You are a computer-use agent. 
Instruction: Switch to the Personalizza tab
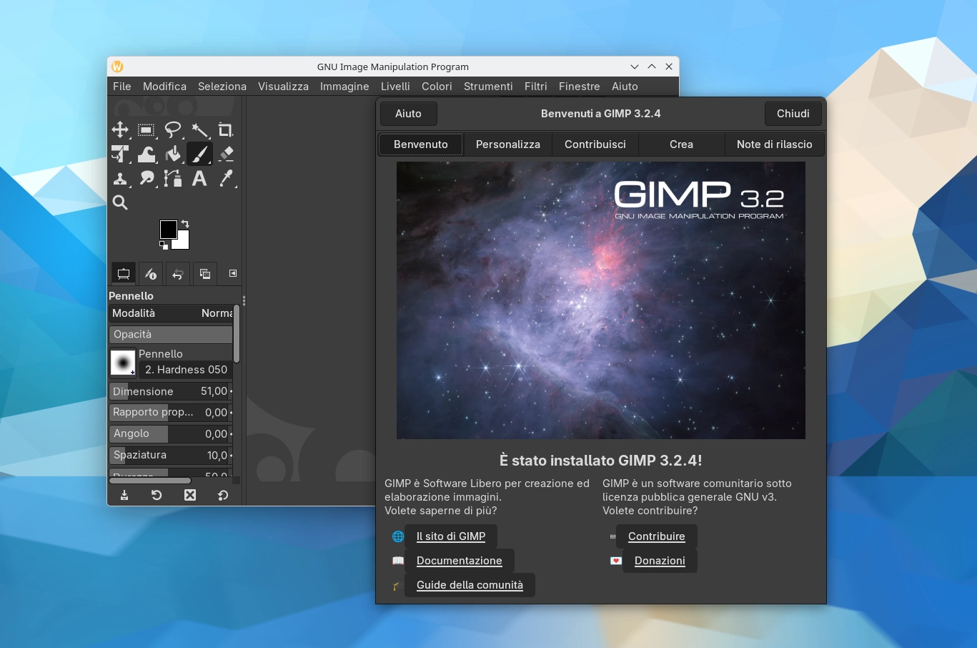508,144
